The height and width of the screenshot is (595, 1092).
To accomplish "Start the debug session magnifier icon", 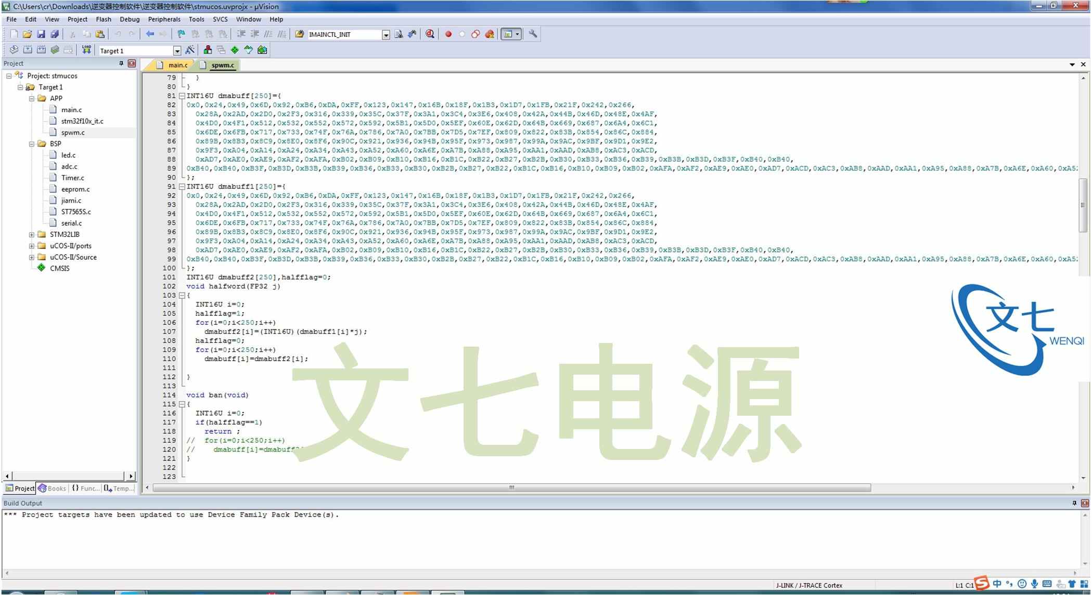I will [430, 34].
